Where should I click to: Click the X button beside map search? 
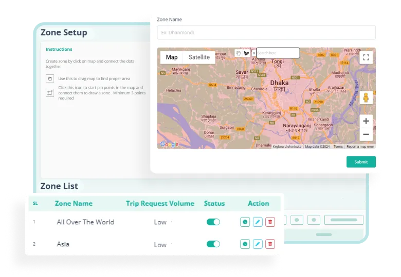click(x=253, y=53)
